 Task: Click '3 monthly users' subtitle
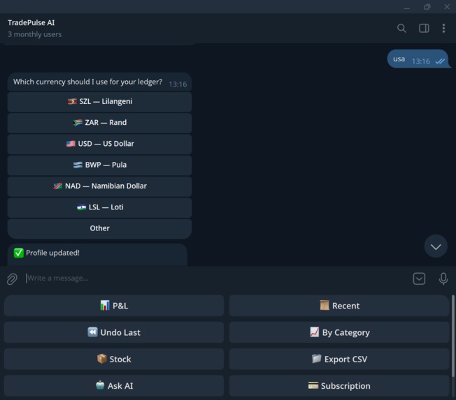34,34
